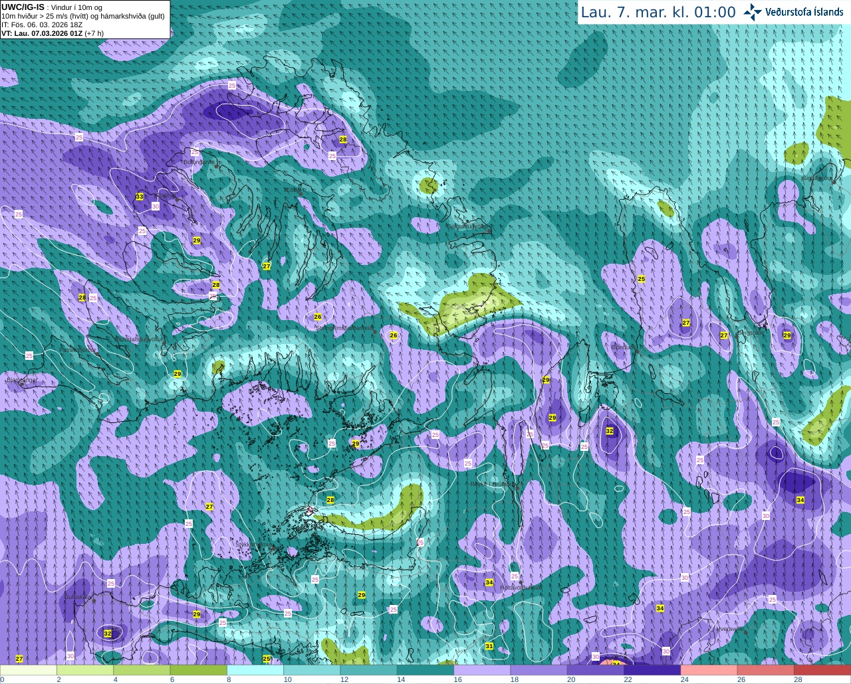
Task: Select the 24–26 m/s light pink legend swatch
Action: pos(709,670)
